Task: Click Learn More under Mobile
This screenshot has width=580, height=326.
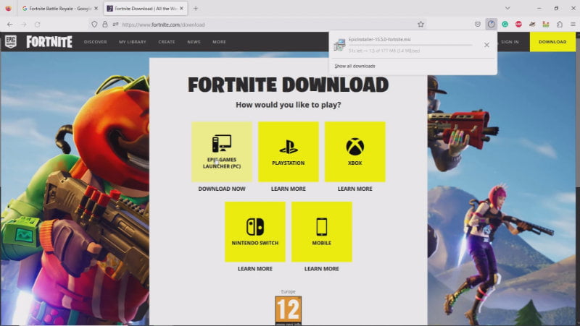Action: [x=322, y=269]
